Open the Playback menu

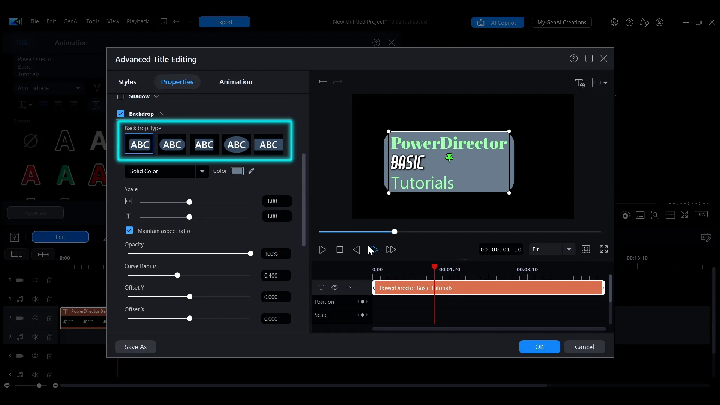coord(138,21)
